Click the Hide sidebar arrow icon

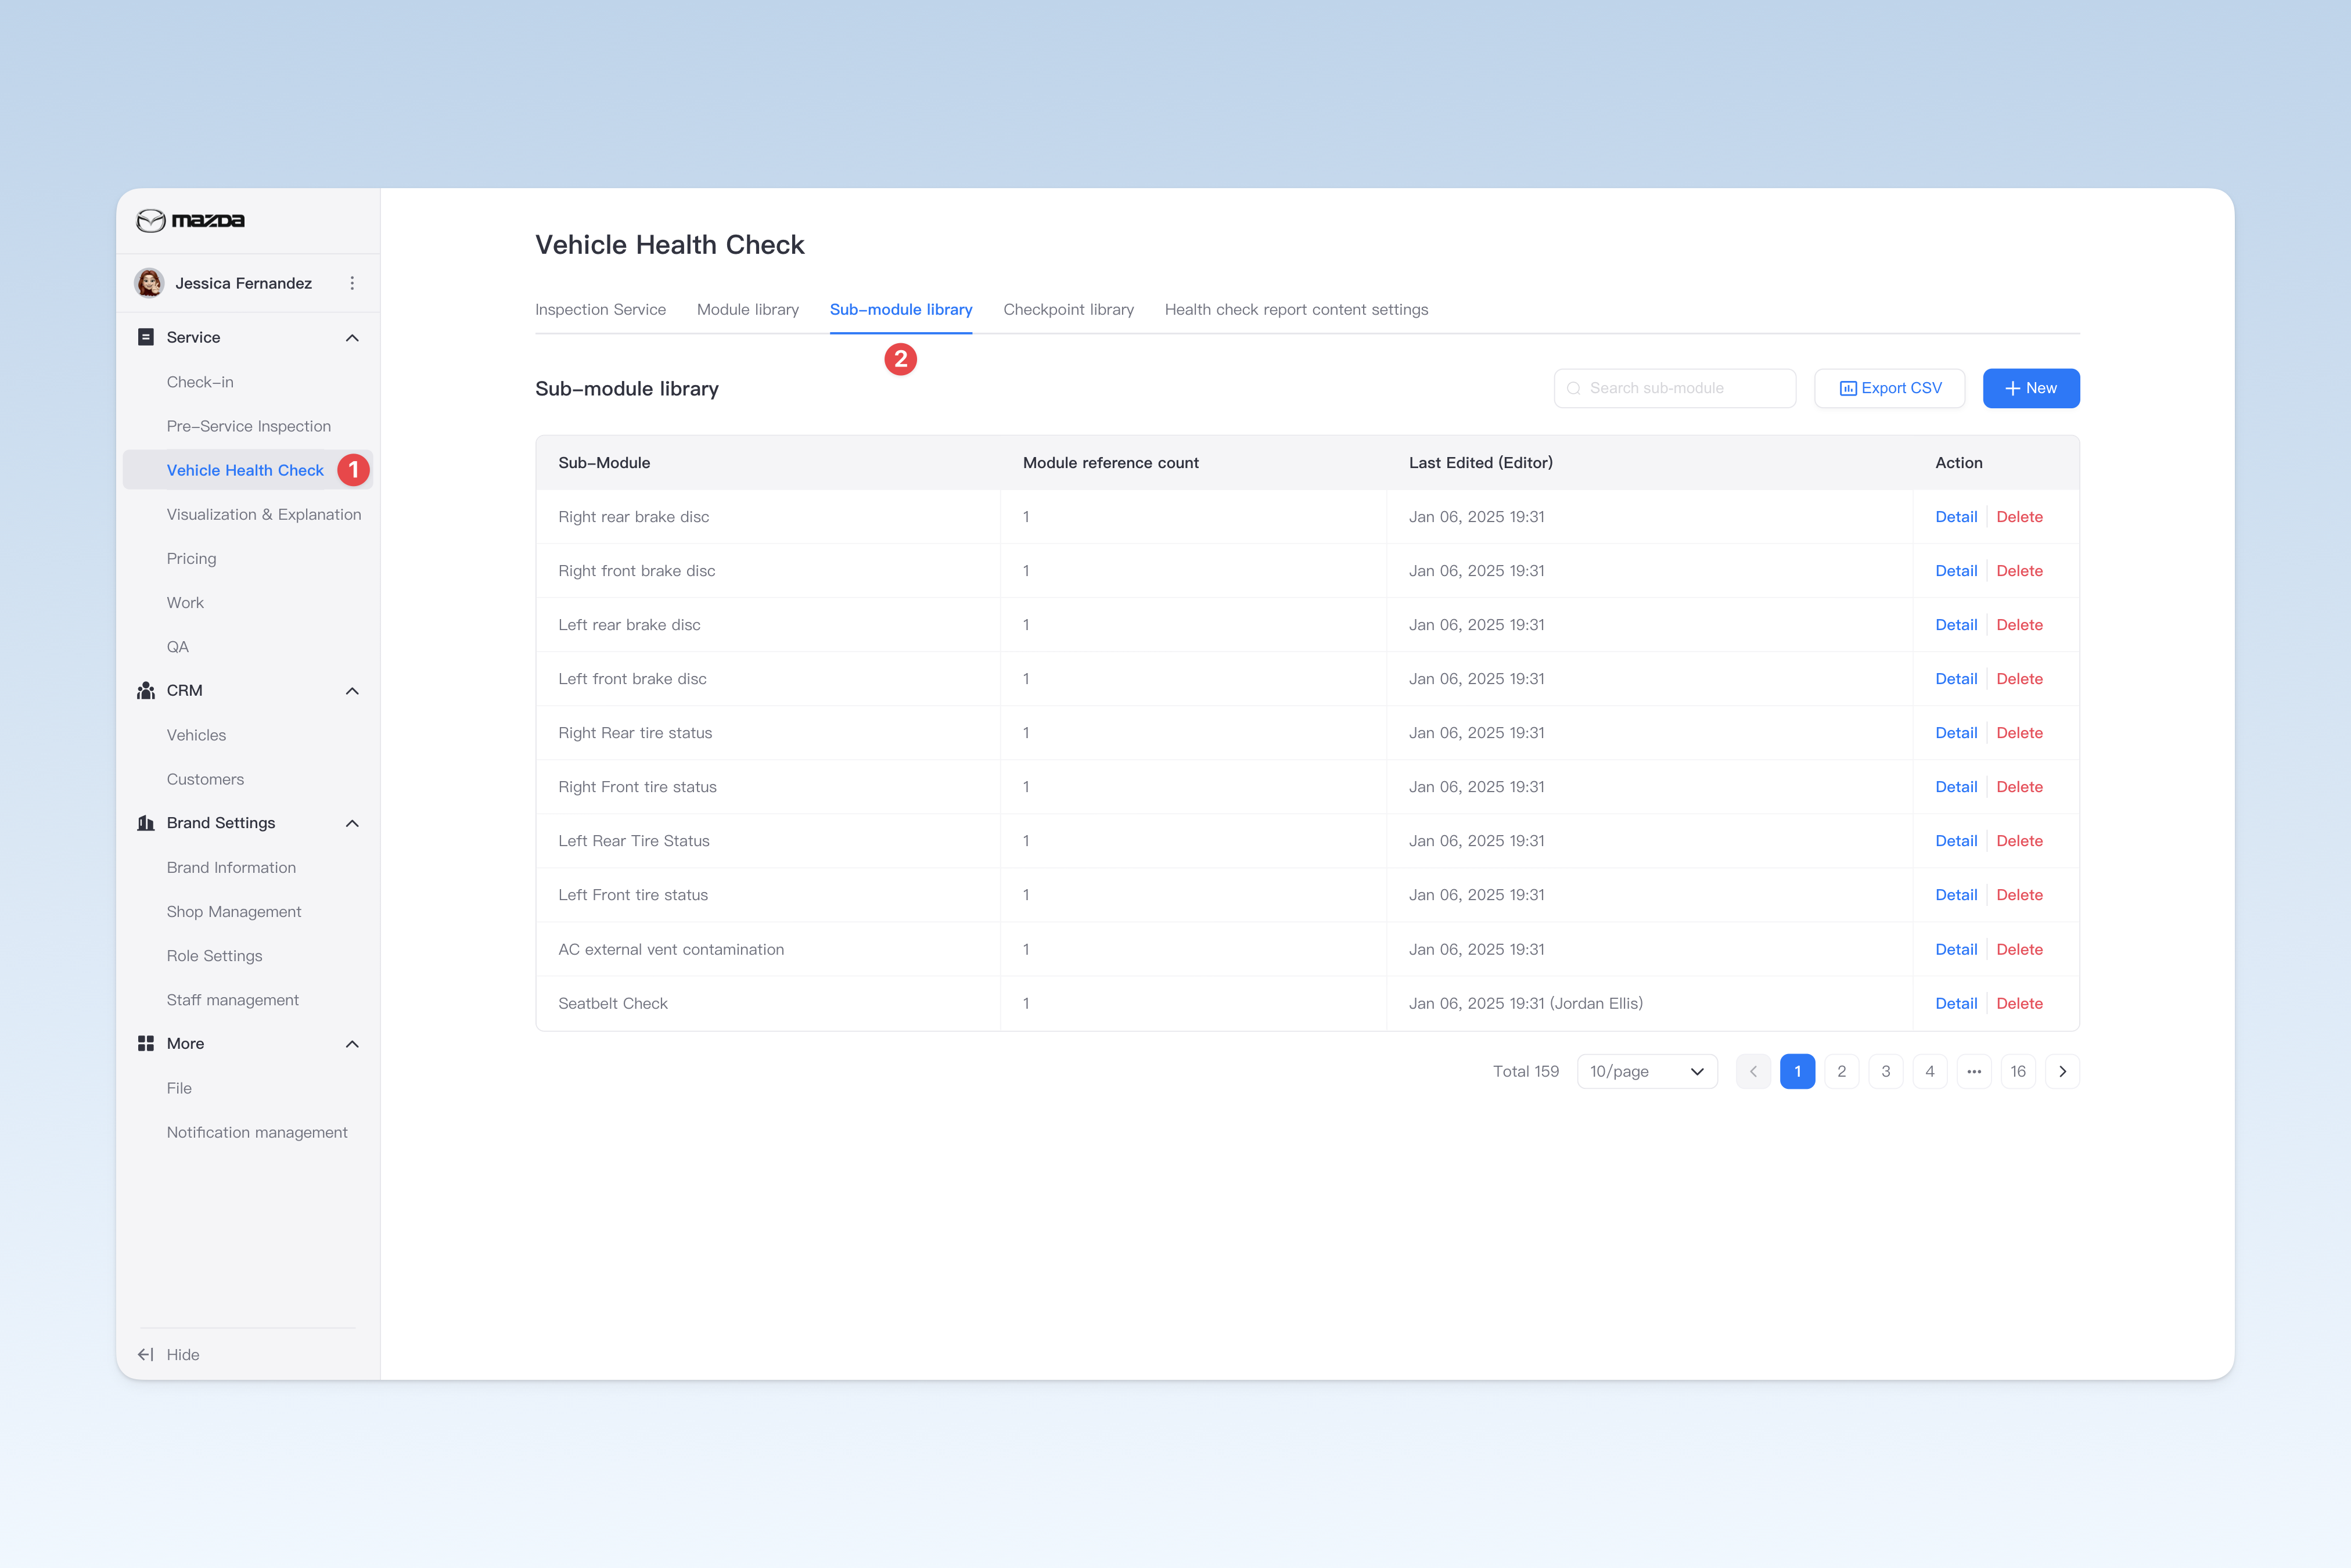click(146, 1354)
